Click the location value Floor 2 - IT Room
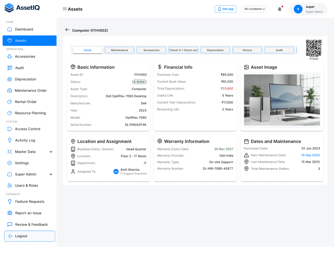This screenshot has width=334, height=253. tap(133, 156)
